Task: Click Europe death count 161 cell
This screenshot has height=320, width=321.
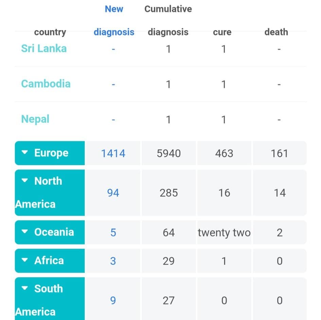Action: pos(280,153)
